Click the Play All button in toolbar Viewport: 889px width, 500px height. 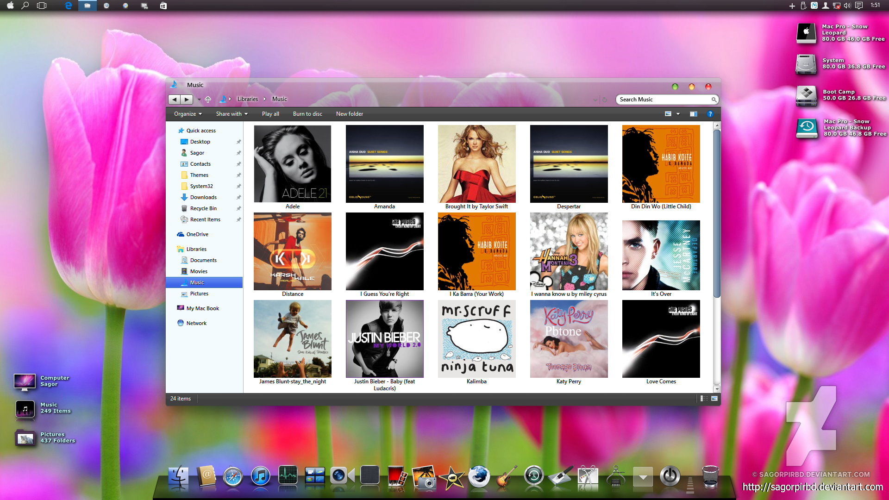pyautogui.click(x=270, y=113)
